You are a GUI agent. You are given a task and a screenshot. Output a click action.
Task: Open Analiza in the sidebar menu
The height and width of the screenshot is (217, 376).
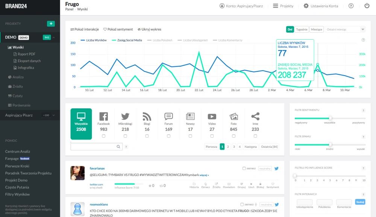(x=18, y=77)
